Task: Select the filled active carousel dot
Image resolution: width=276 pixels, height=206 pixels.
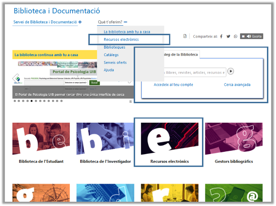Action: point(32,101)
